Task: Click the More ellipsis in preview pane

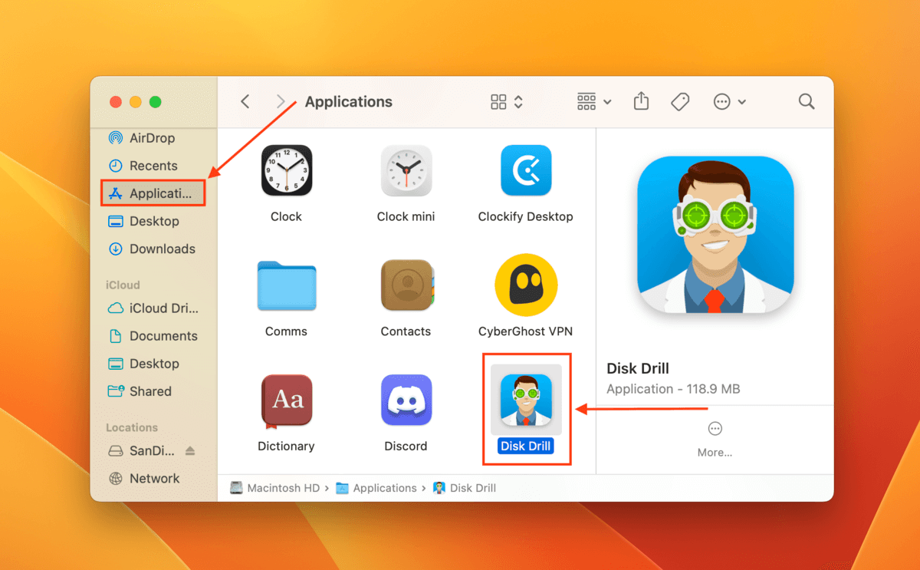Action: pyautogui.click(x=715, y=428)
